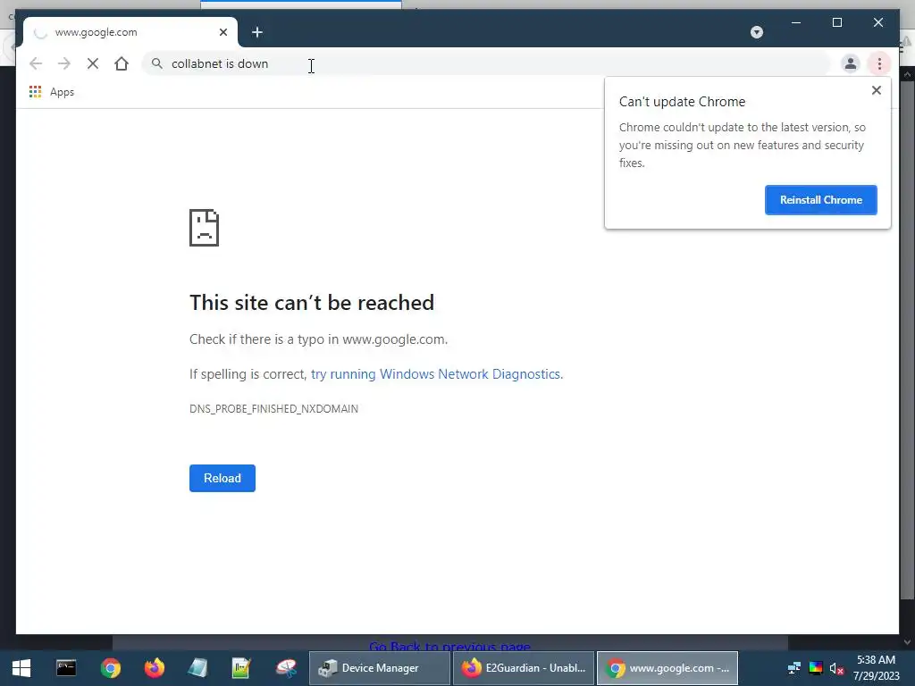
Task: Click the colorful display tray icon
Action: (x=816, y=668)
